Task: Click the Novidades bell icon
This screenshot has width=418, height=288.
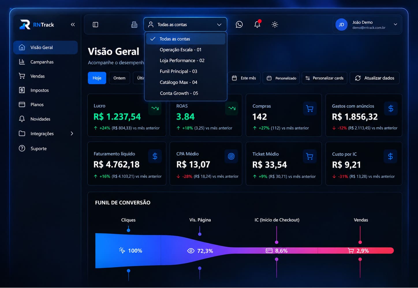Action: point(22,119)
